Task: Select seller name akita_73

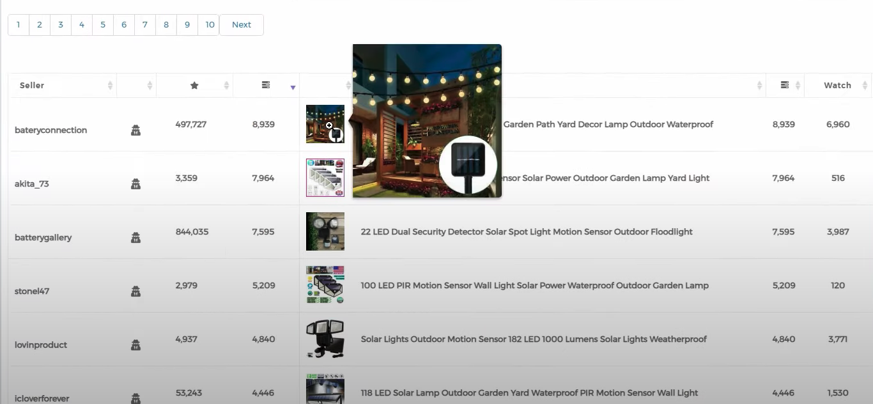Action: coord(32,184)
